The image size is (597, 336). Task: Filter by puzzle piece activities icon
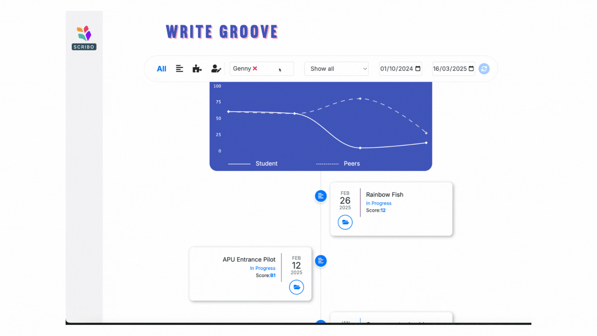(x=197, y=68)
